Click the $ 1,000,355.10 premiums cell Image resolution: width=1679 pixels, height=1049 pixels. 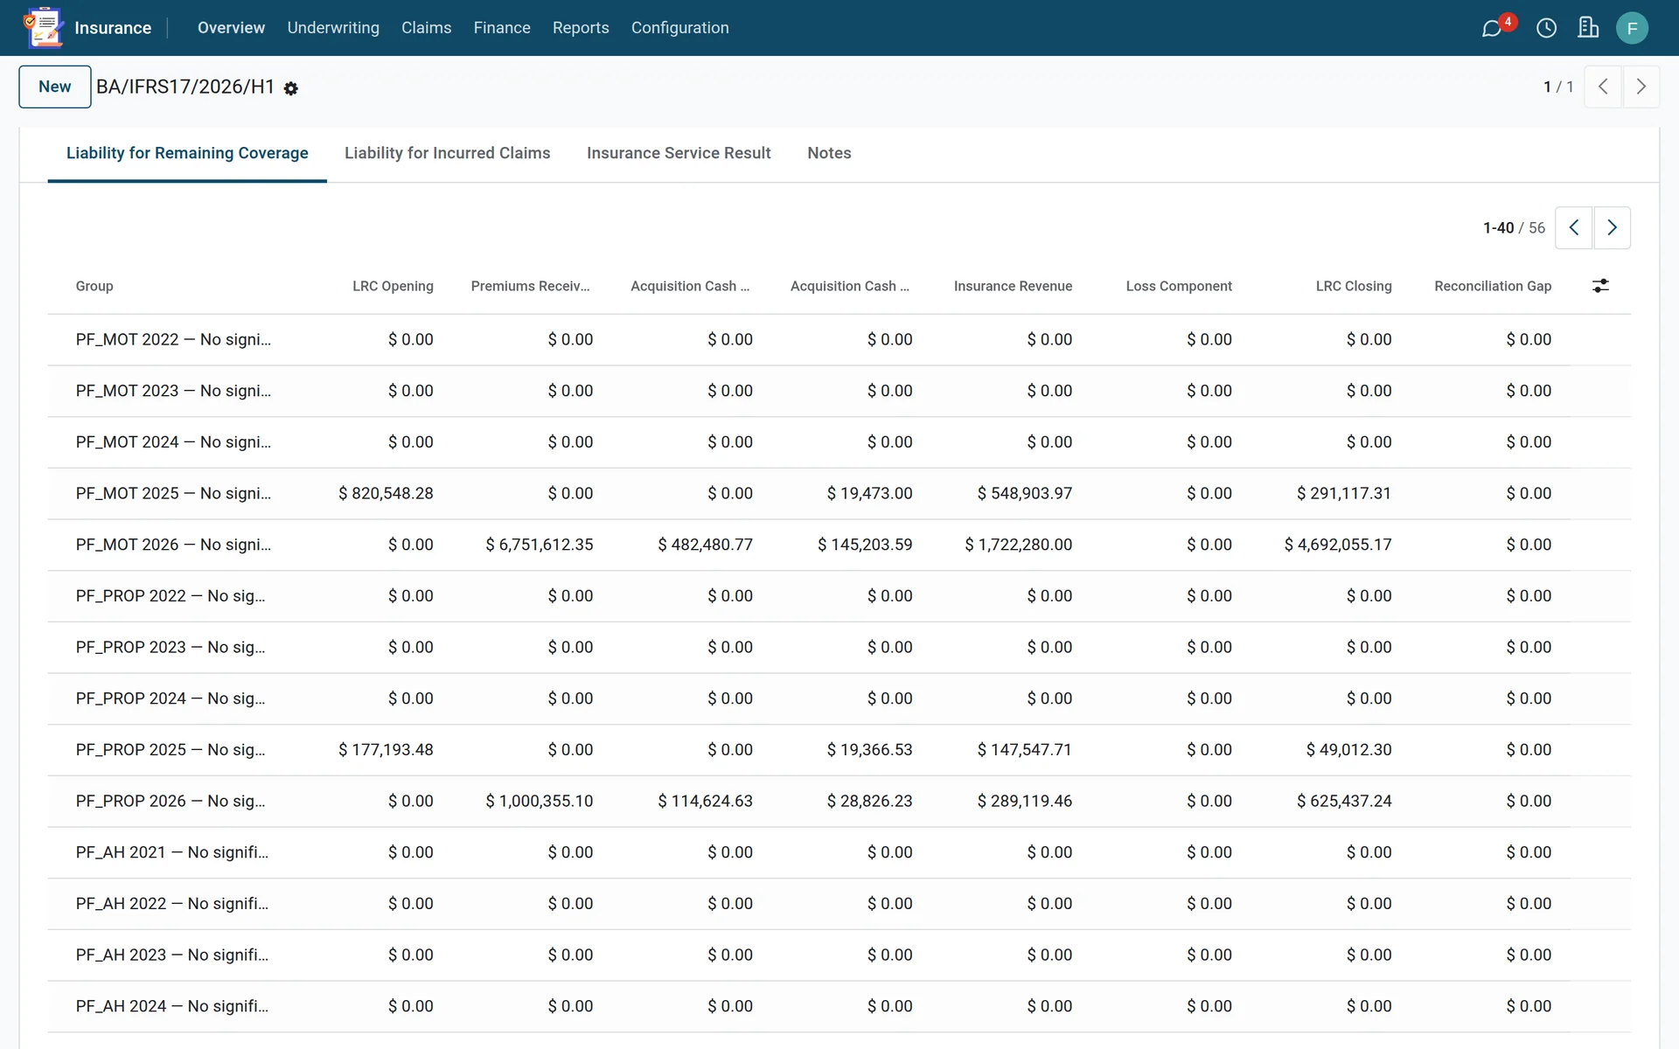tap(540, 802)
